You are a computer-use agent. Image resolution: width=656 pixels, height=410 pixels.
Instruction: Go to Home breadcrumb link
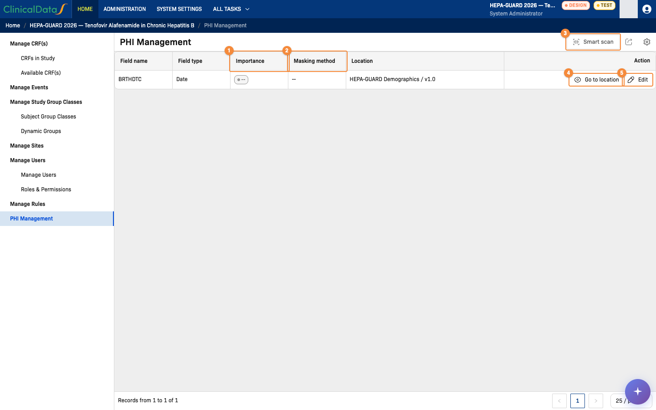coord(13,26)
